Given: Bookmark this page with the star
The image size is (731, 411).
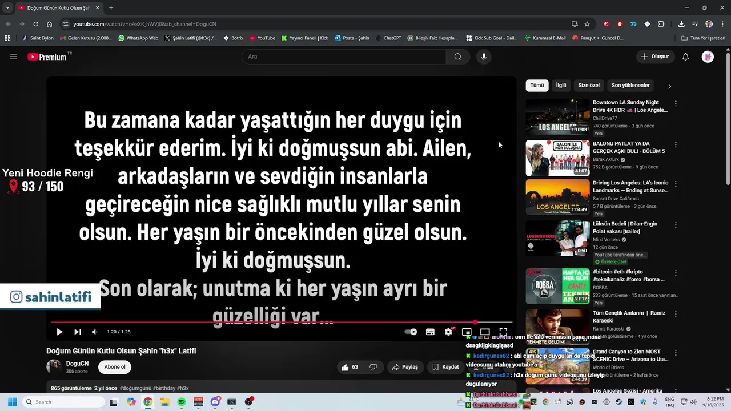Looking at the screenshot, I should point(587,24).
